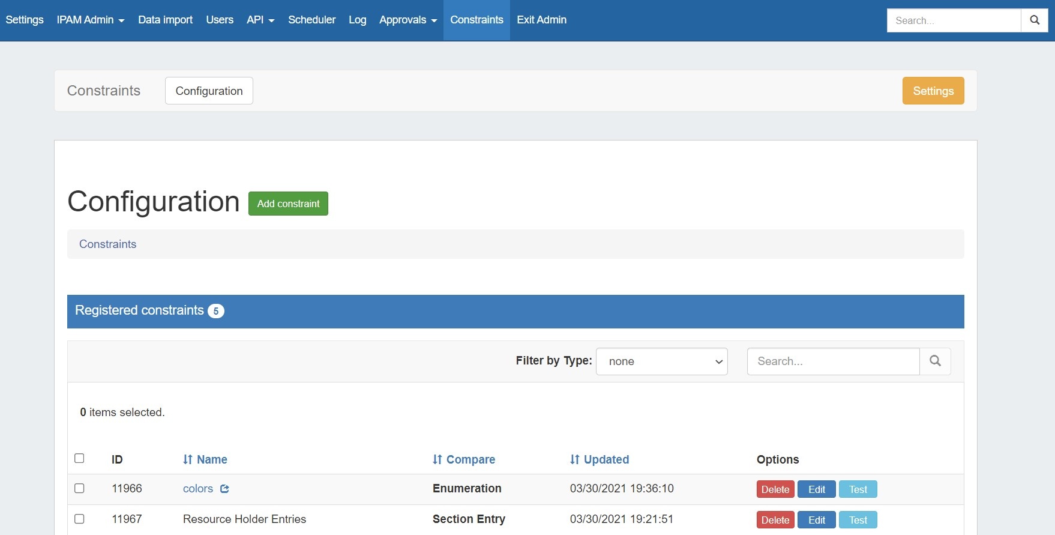Viewport: 1055px width, 535px height.
Task: Open the external link icon beside colors
Action: (x=224, y=489)
